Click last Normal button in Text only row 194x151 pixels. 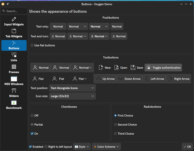click(x=117, y=26)
